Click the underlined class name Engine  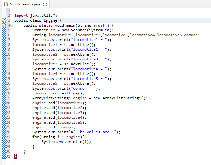click(x=50, y=20)
